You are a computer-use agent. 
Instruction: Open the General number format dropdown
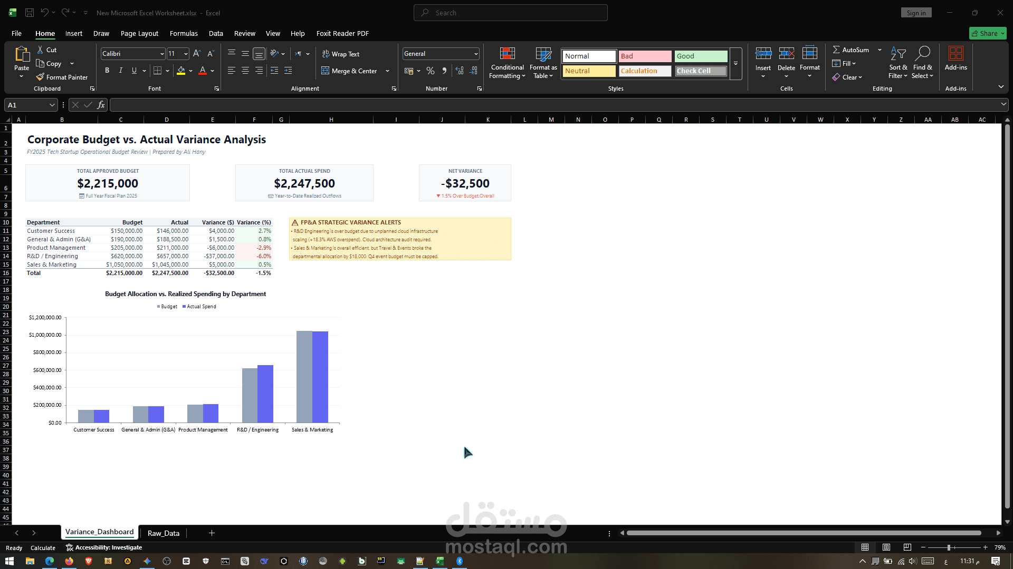(x=475, y=54)
